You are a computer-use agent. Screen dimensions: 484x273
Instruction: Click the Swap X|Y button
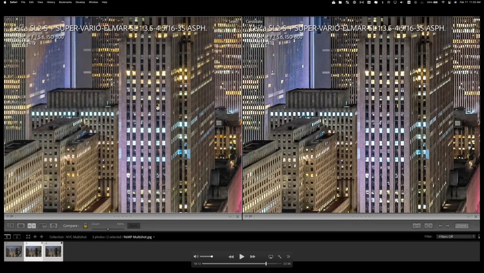click(x=417, y=226)
